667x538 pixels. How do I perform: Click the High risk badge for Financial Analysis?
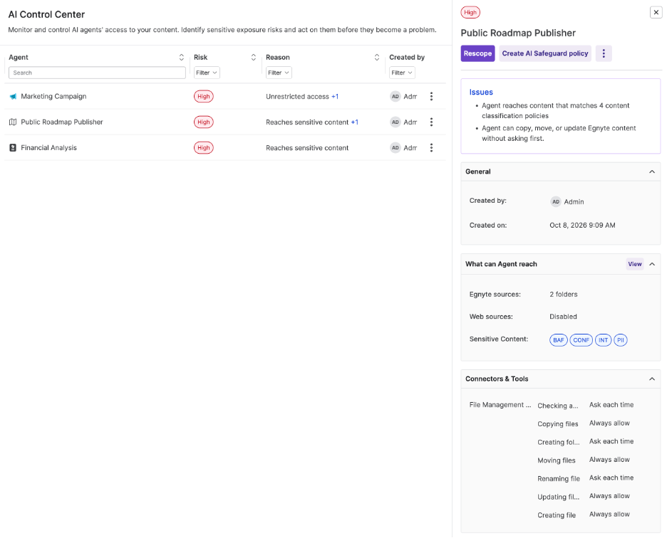[x=203, y=147]
